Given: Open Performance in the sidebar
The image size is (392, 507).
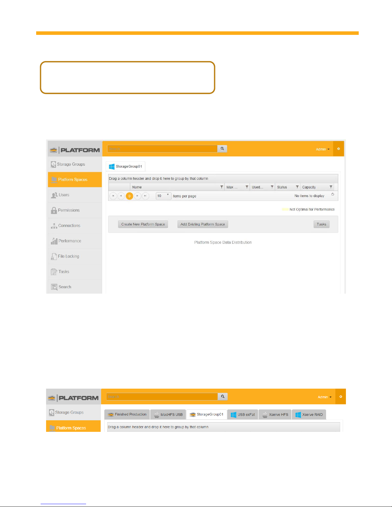Looking at the screenshot, I should pyautogui.click(x=69, y=241).
